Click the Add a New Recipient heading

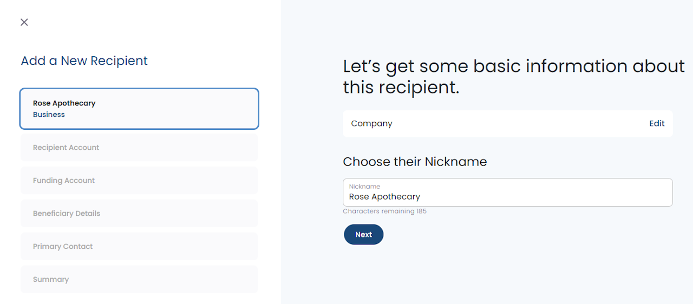pos(84,61)
